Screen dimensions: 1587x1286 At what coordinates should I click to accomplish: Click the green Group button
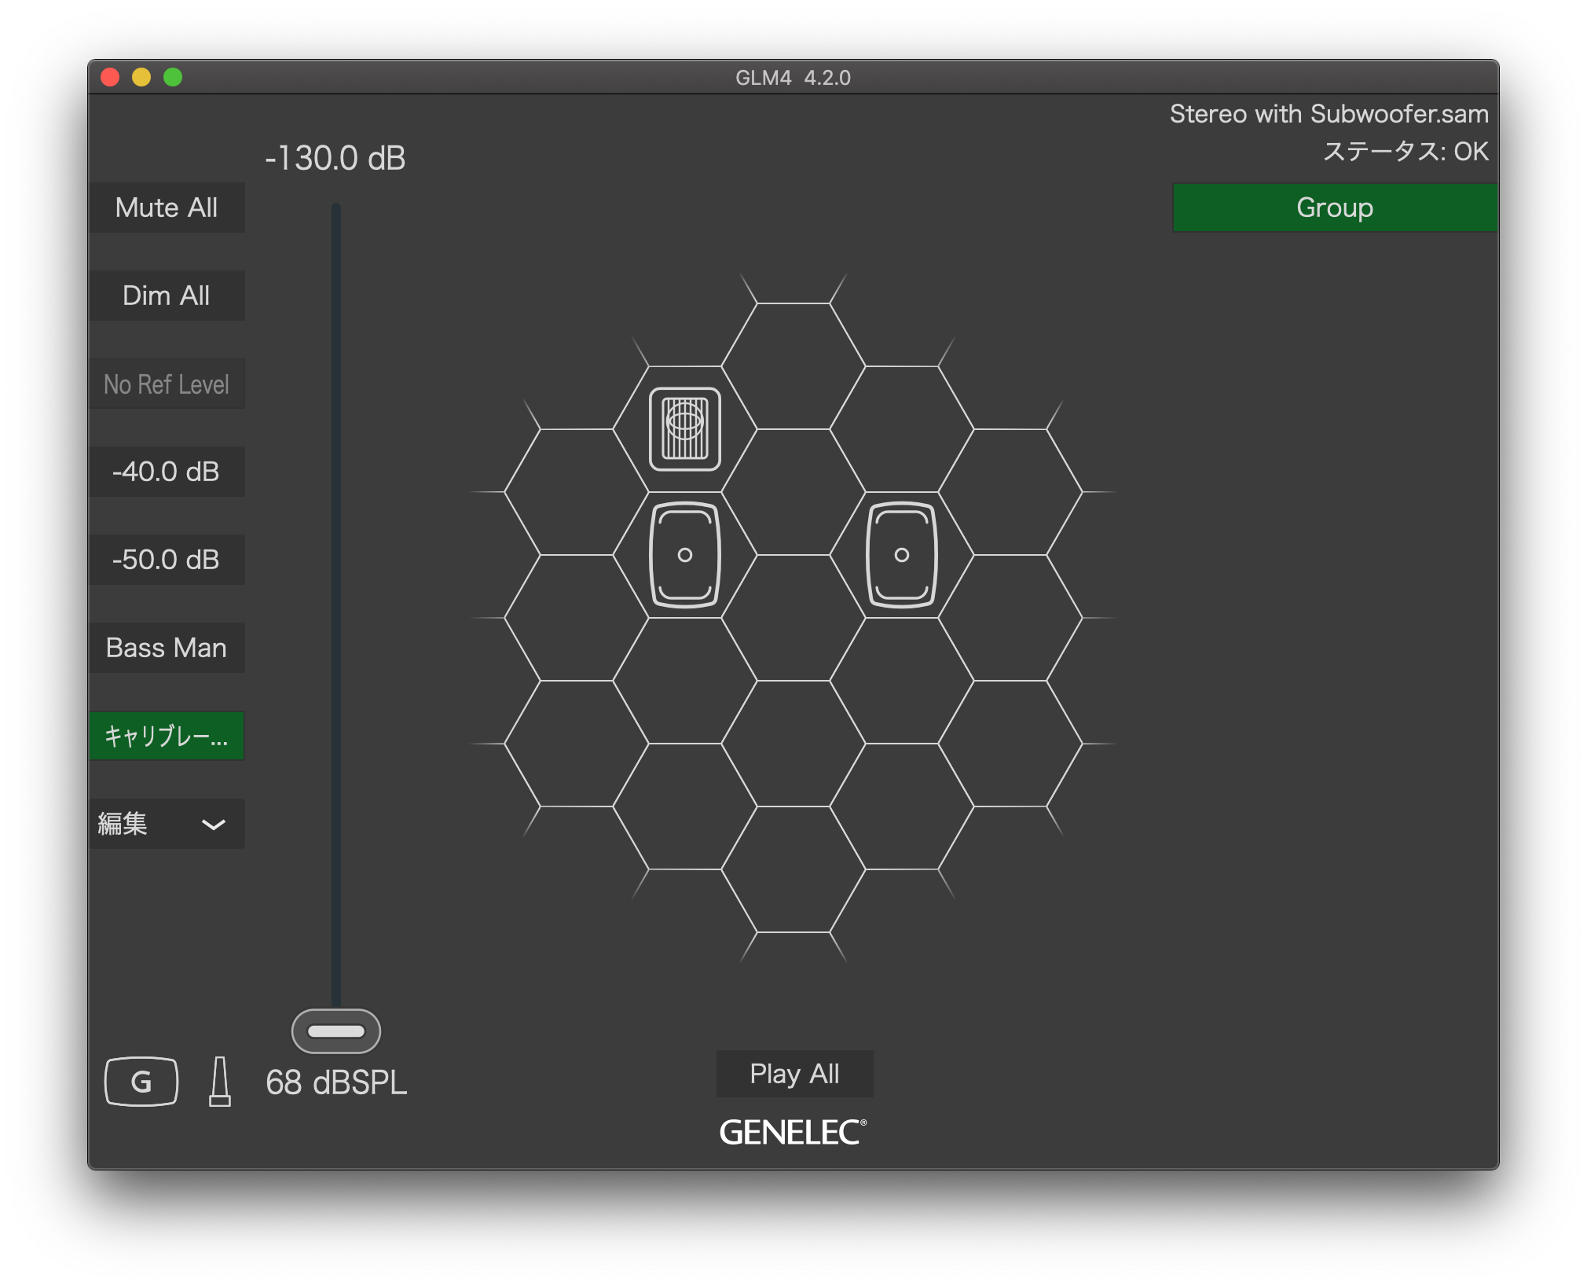click(x=1333, y=207)
